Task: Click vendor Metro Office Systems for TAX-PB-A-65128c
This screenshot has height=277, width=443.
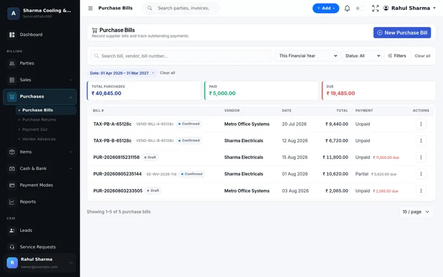Action: pos(247,124)
